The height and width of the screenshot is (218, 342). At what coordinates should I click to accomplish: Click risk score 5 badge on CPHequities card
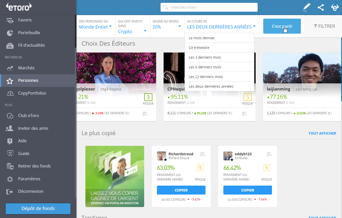click(248, 97)
